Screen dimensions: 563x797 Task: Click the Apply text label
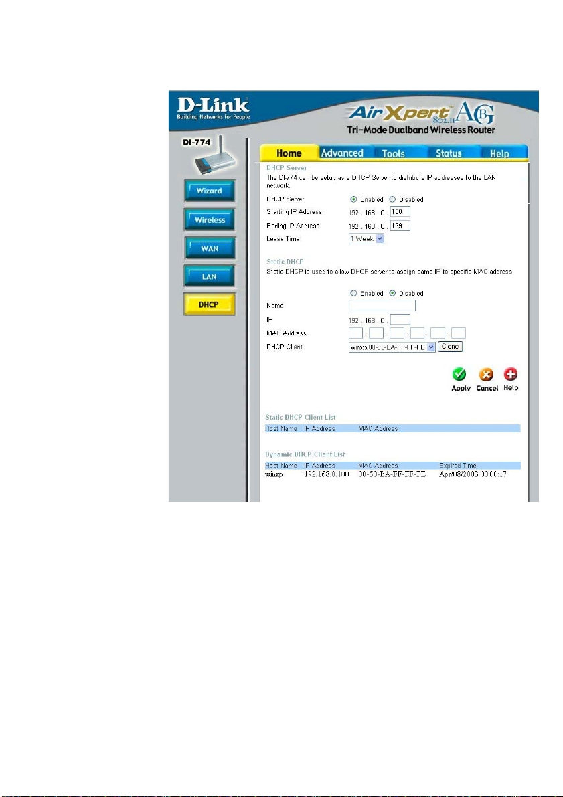coord(461,388)
